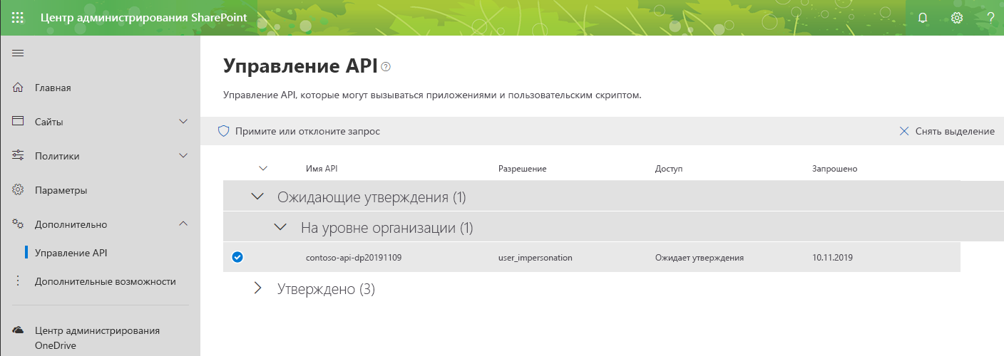Screen dimensions: 1004x356
Task: Click the OneDrive cloud icon
Action: 19,330
